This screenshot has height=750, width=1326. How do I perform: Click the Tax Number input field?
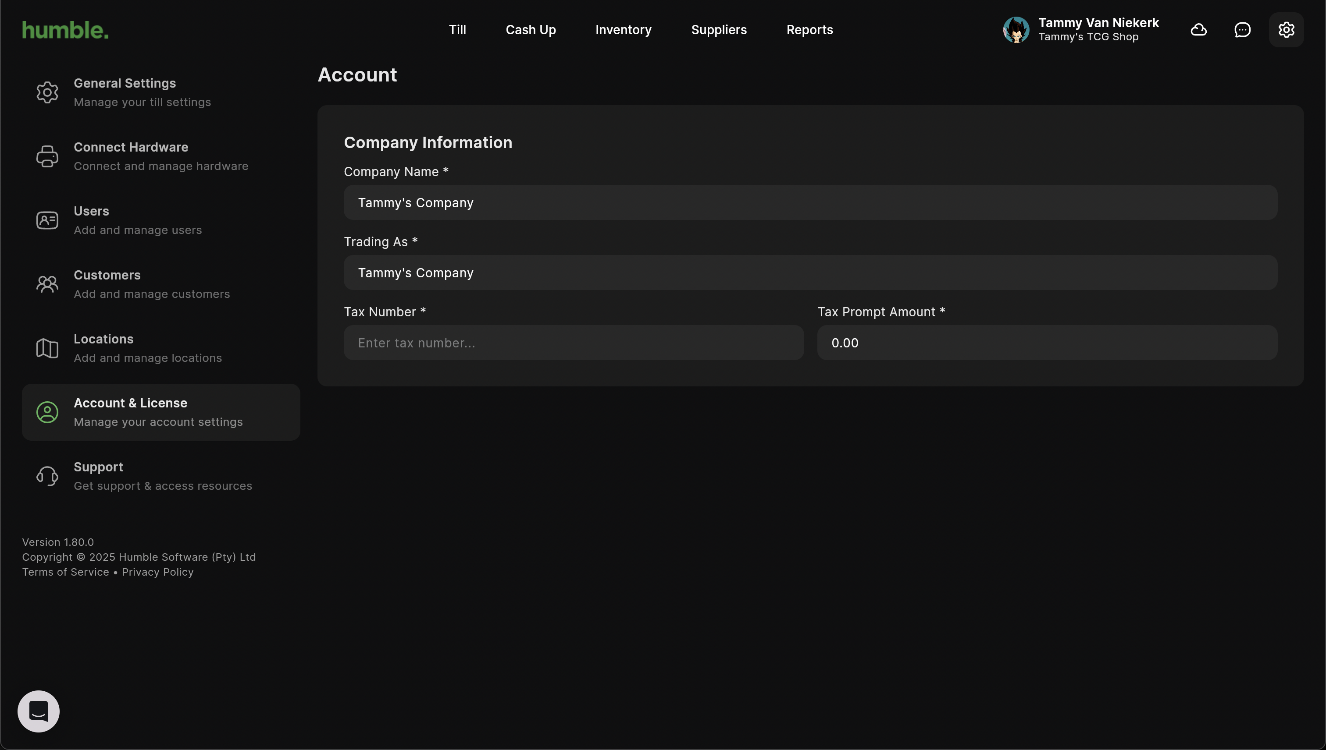(x=573, y=343)
